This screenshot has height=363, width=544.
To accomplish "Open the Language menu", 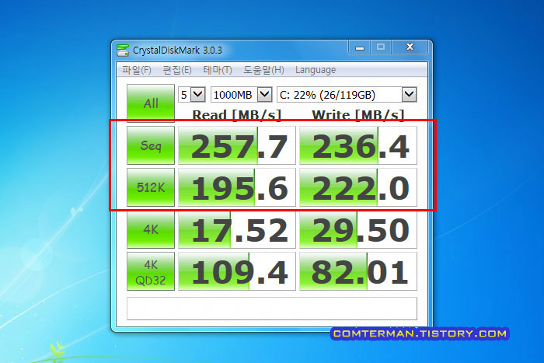I will 316,70.
